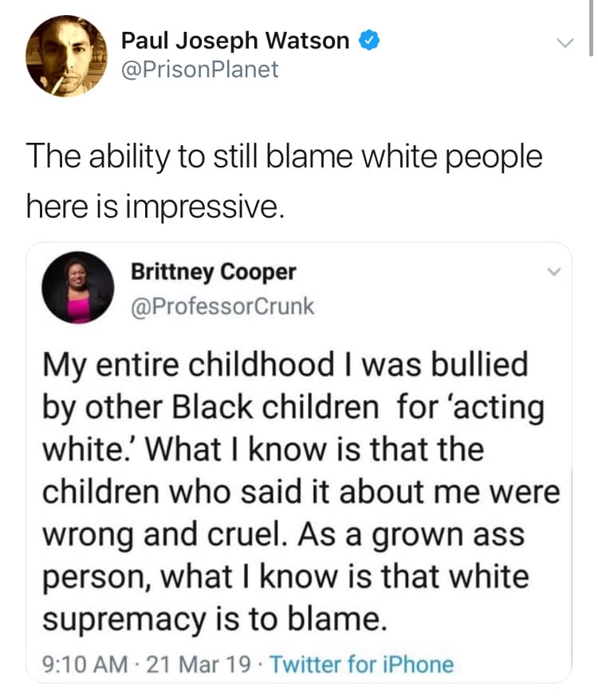Click the line "supremacy is to blame."

tap(214, 617)
